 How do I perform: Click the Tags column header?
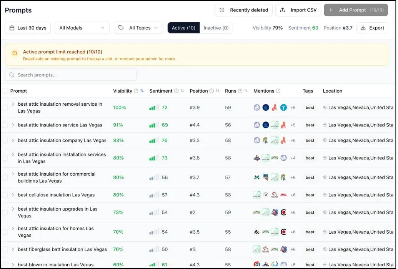[308, 91]
